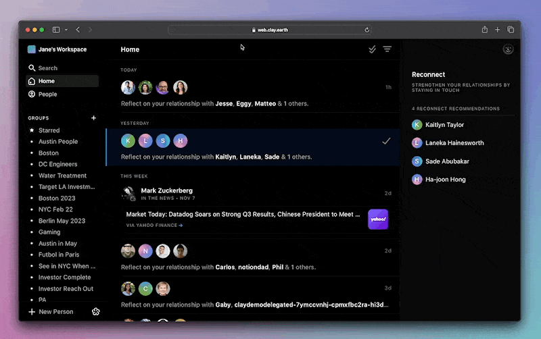Open the Starred group
This screenshot has height=339, width=541.
pos(49,130)
